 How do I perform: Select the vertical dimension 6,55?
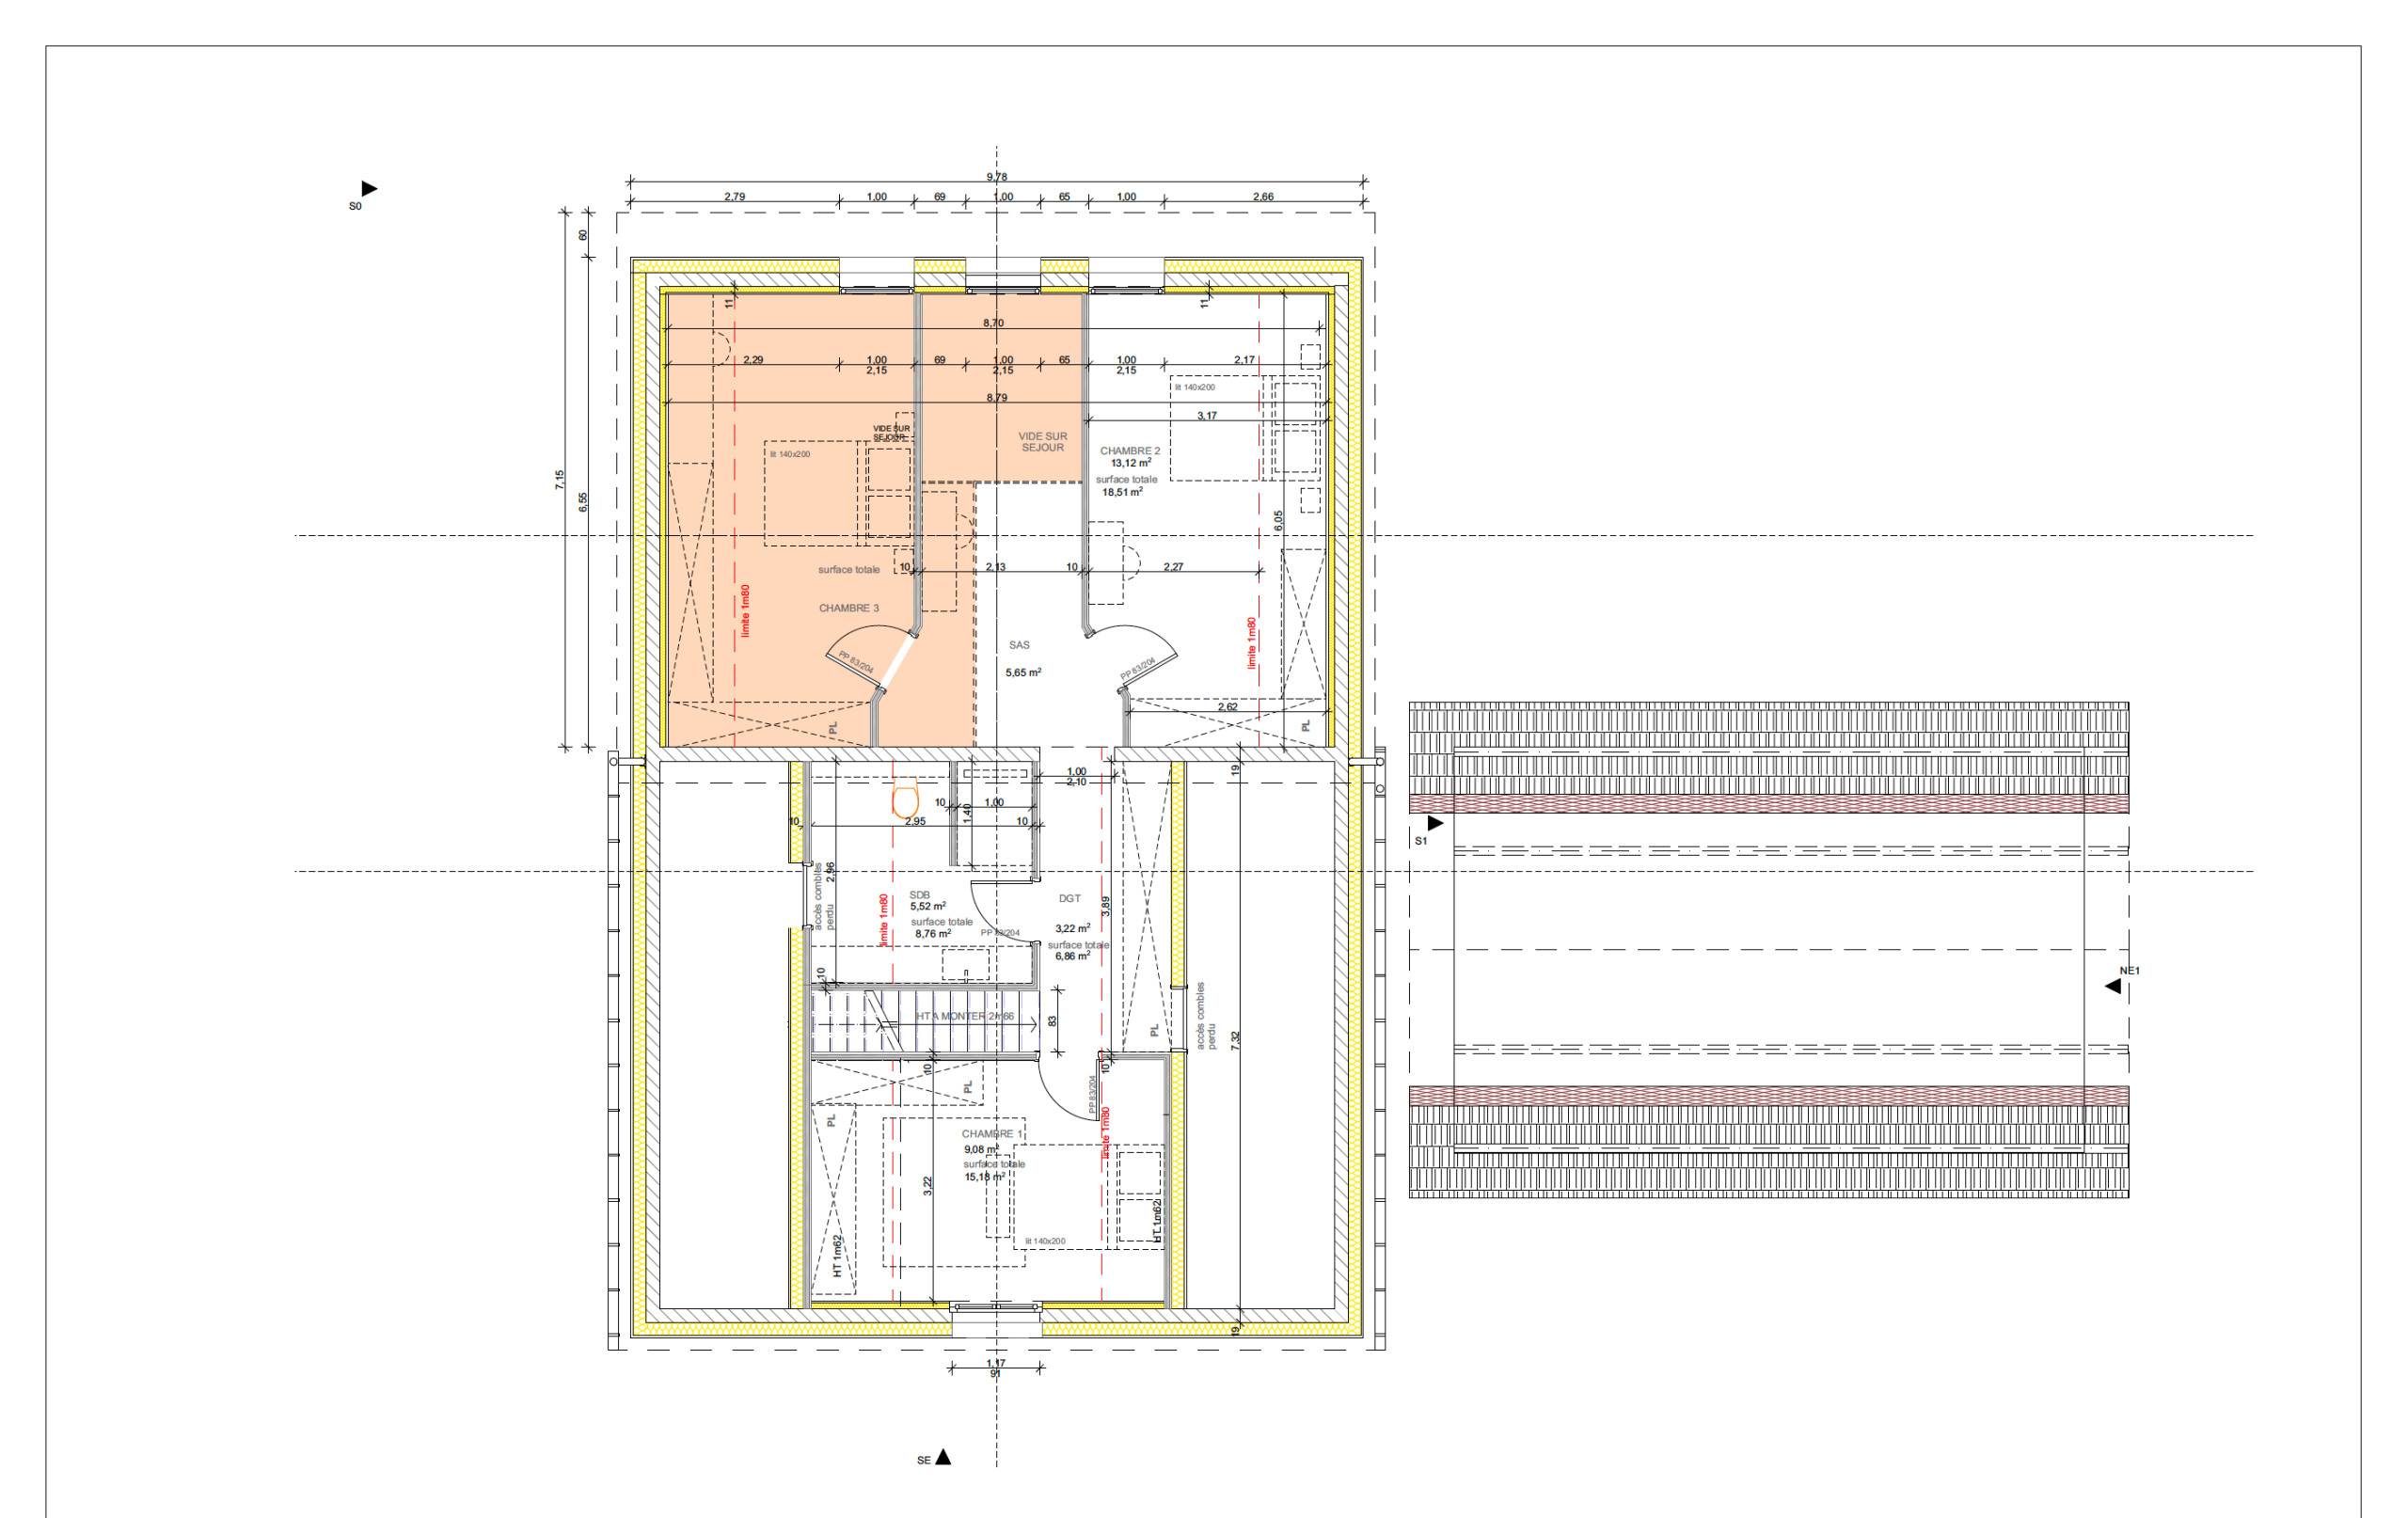583,502
